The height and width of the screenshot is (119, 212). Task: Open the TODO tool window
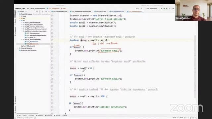tap(31, 116)
